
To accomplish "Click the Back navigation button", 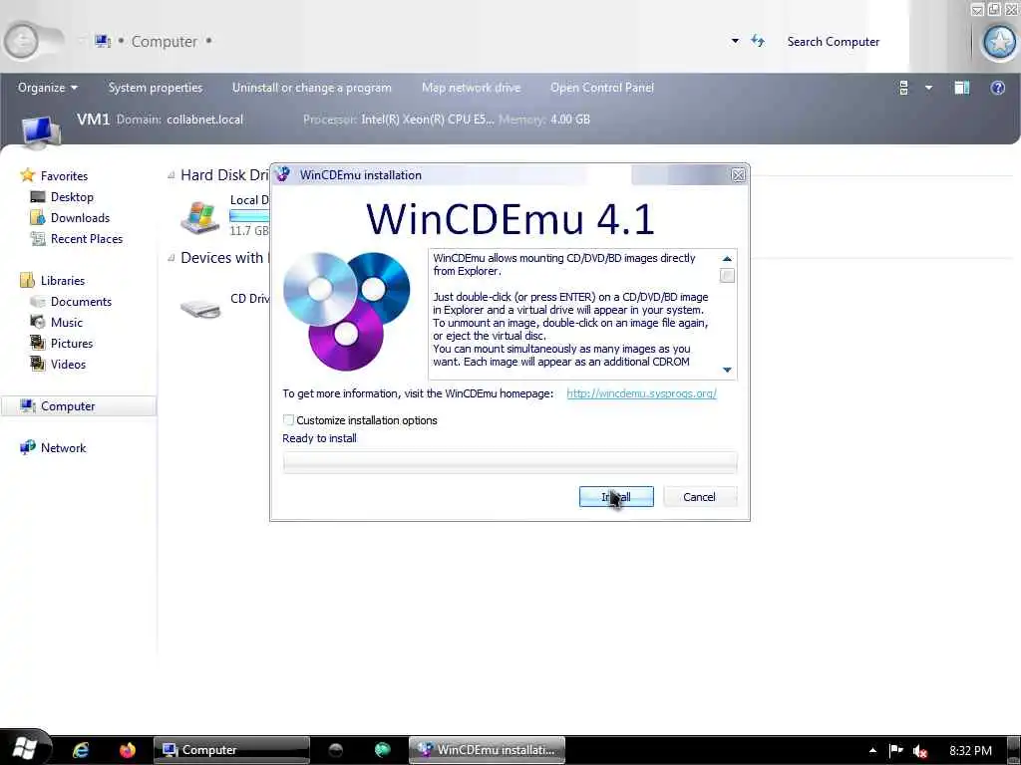I will tap(22, 41).
